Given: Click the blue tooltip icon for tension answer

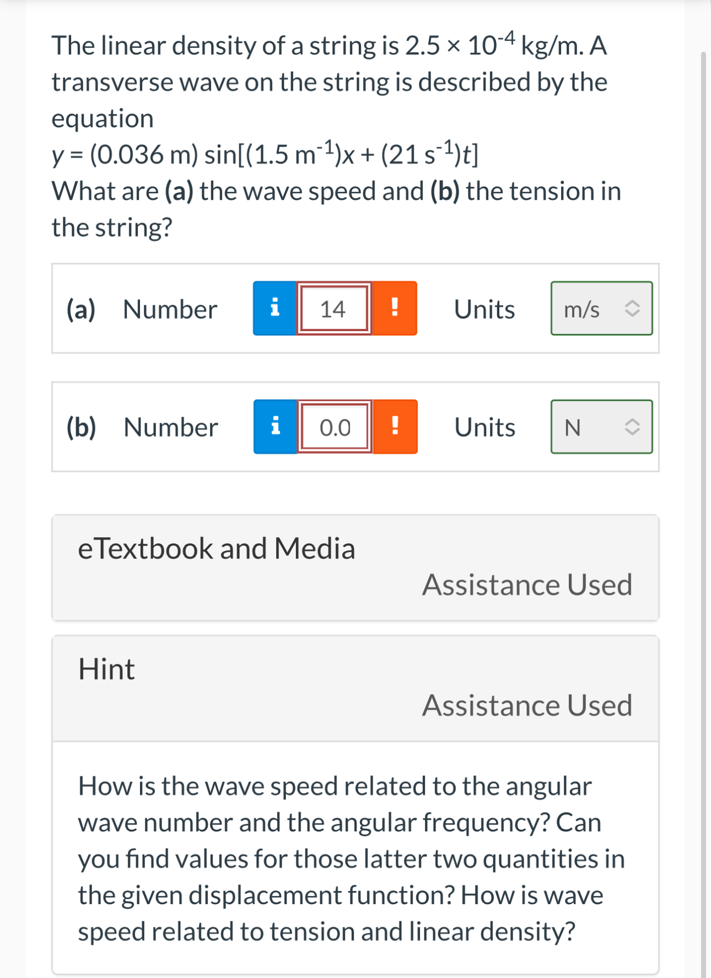Looking at the screenshot, I should pos(275,428).
